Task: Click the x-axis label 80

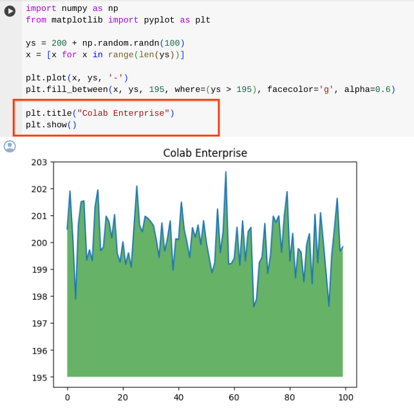Action: pyautogui.click(x=290, y=397)
